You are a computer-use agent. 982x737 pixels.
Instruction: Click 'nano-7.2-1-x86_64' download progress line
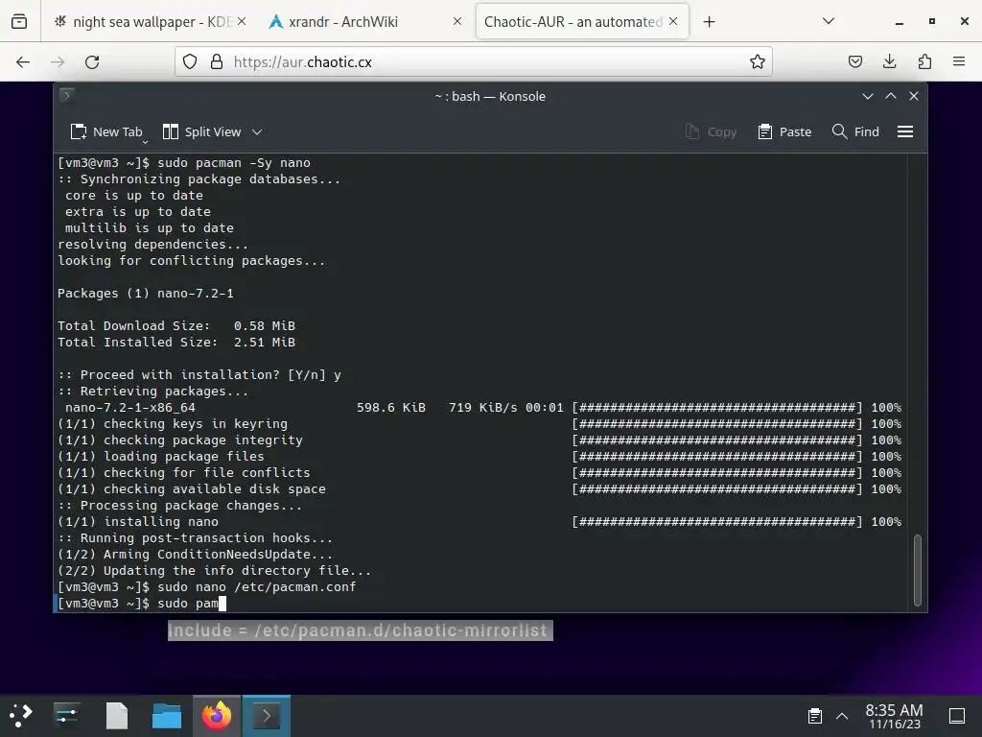pyautogui.click(x=479, y=407)
